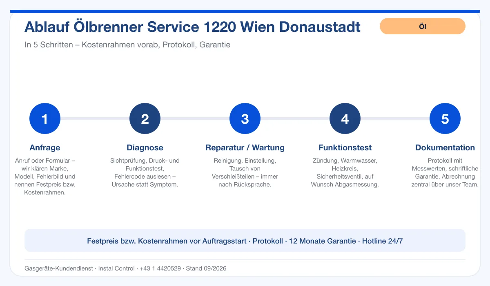The image size is (490, 286).
Task: Click the step 5 circle icon
Action: click(445, 118)
